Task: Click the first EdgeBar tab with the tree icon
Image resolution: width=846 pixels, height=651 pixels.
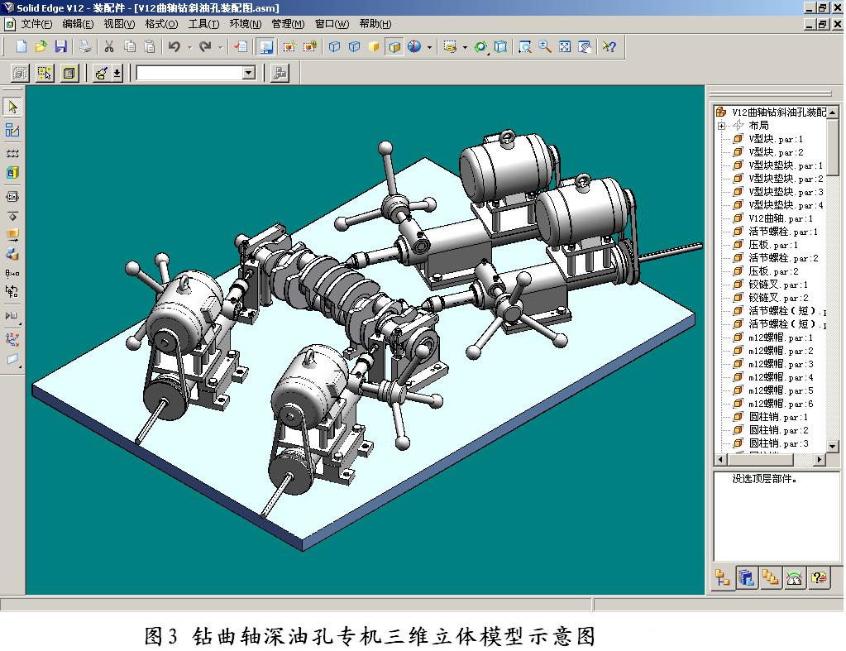Action: click(x=722, y=578)
